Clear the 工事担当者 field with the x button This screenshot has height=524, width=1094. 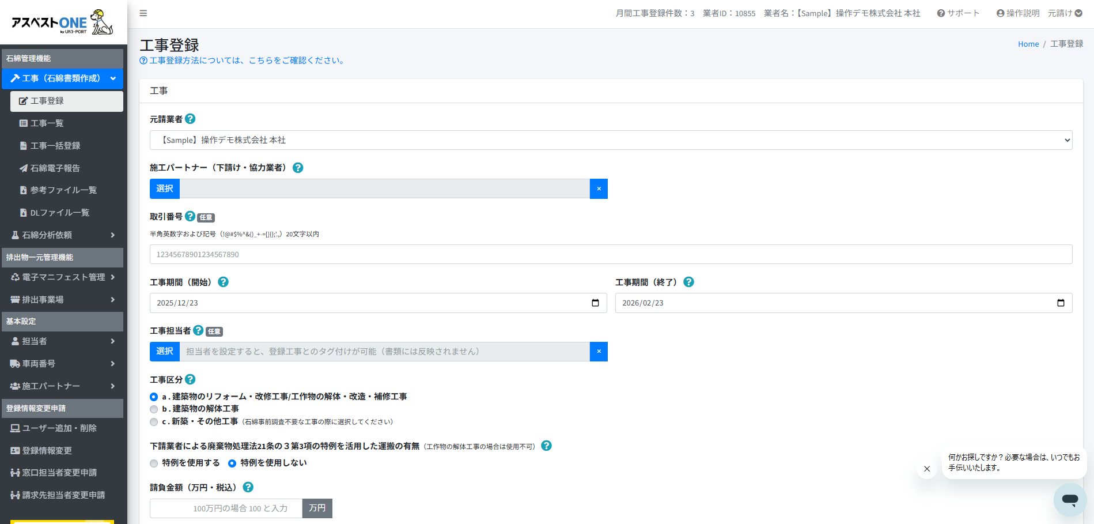point(599,352)
